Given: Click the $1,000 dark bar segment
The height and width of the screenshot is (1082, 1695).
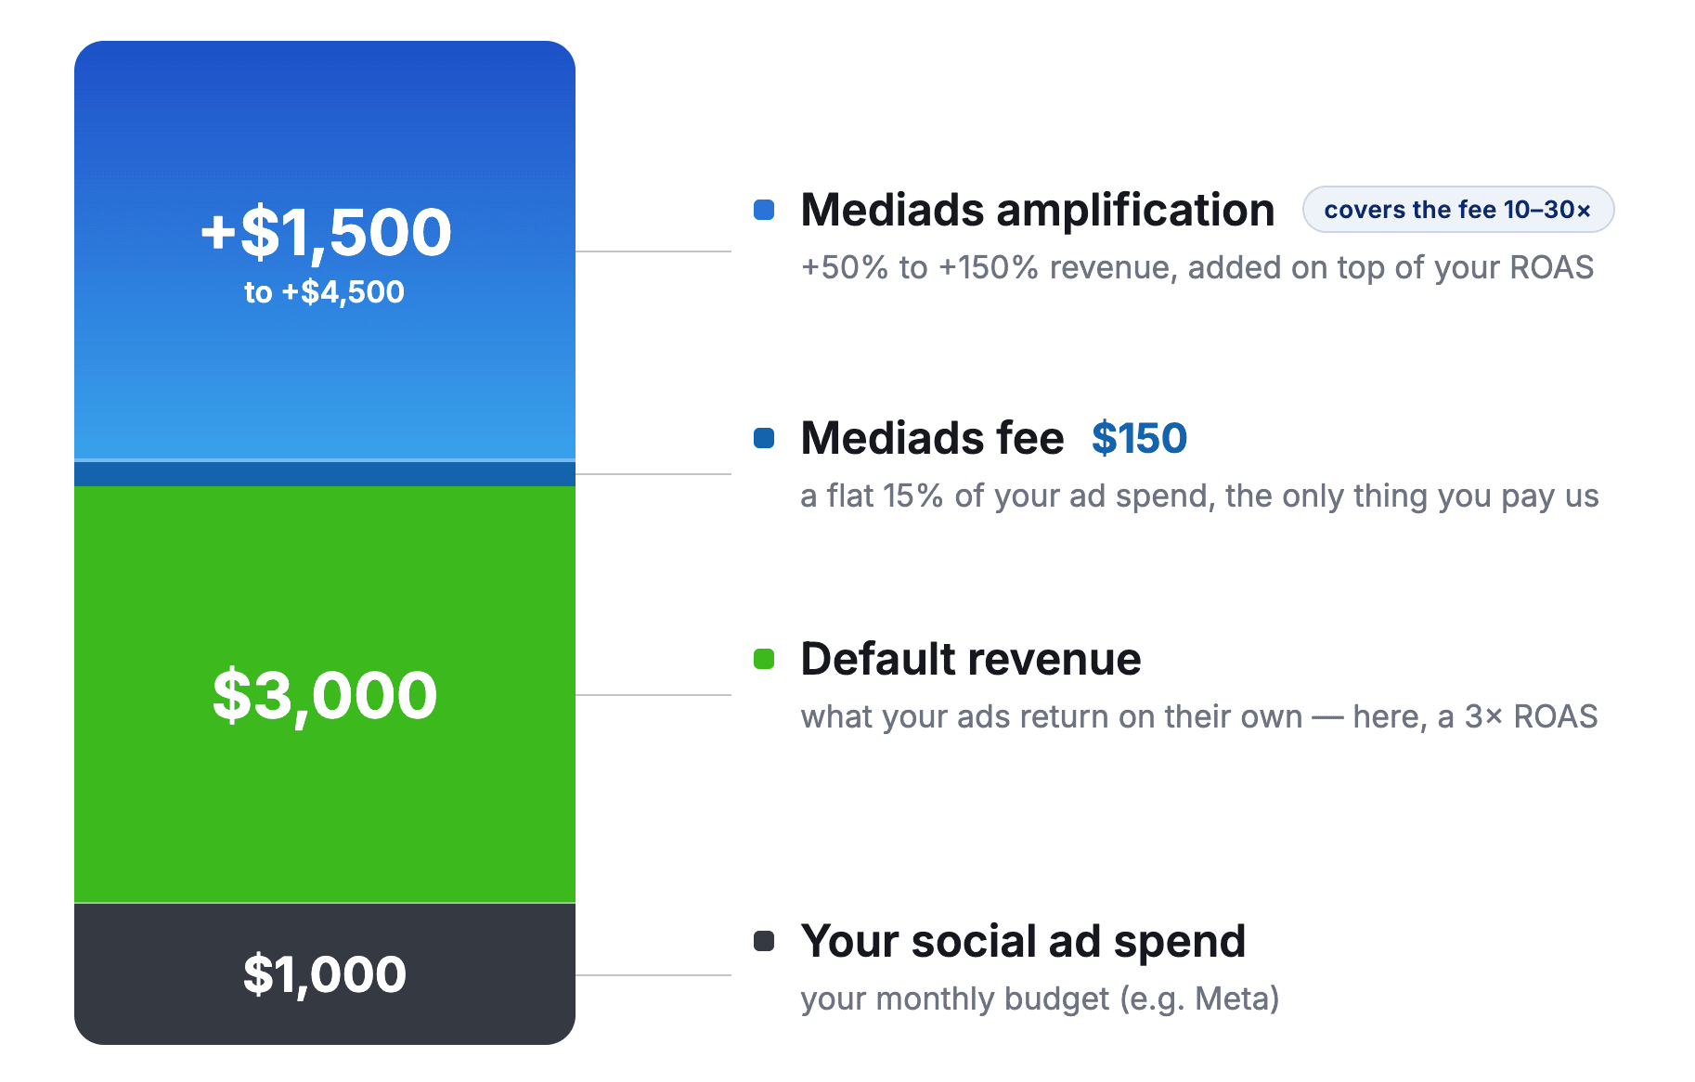Looking at the screenshot, I should [x=325, y=973].
